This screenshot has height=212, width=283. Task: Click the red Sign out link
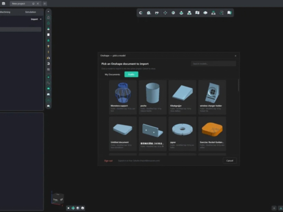pos(108,160)
